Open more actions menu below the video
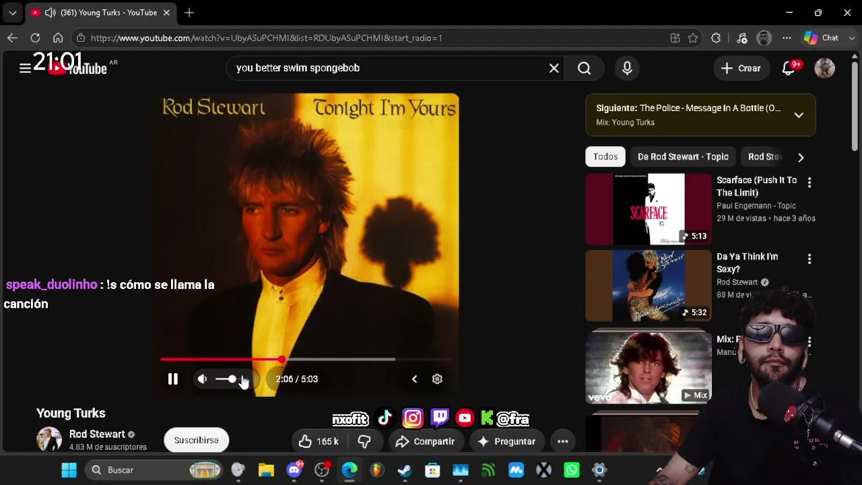This screenshot has width=862, height=485. tap(563, 441)
